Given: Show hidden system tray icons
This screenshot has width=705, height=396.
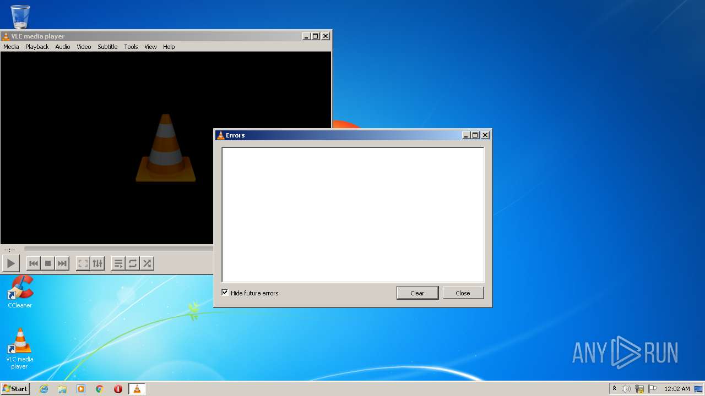Looking at the screenshot, I should click(x=614, y=389).
